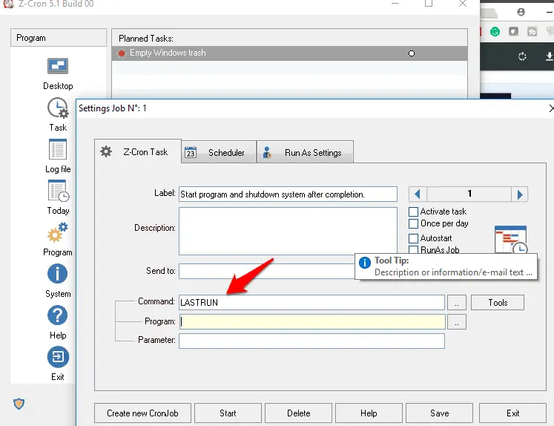554x426 pixels.
Task: Select the Z-Cron Task tab
Action: [138, 151]
